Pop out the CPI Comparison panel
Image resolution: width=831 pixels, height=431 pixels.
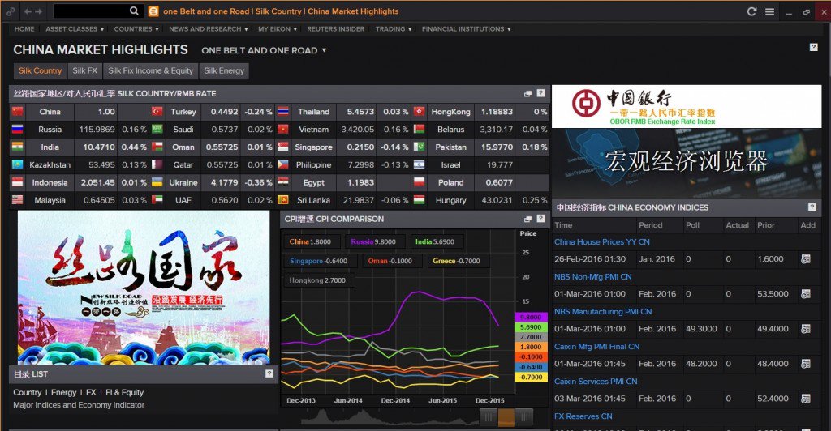coord(527,219)
